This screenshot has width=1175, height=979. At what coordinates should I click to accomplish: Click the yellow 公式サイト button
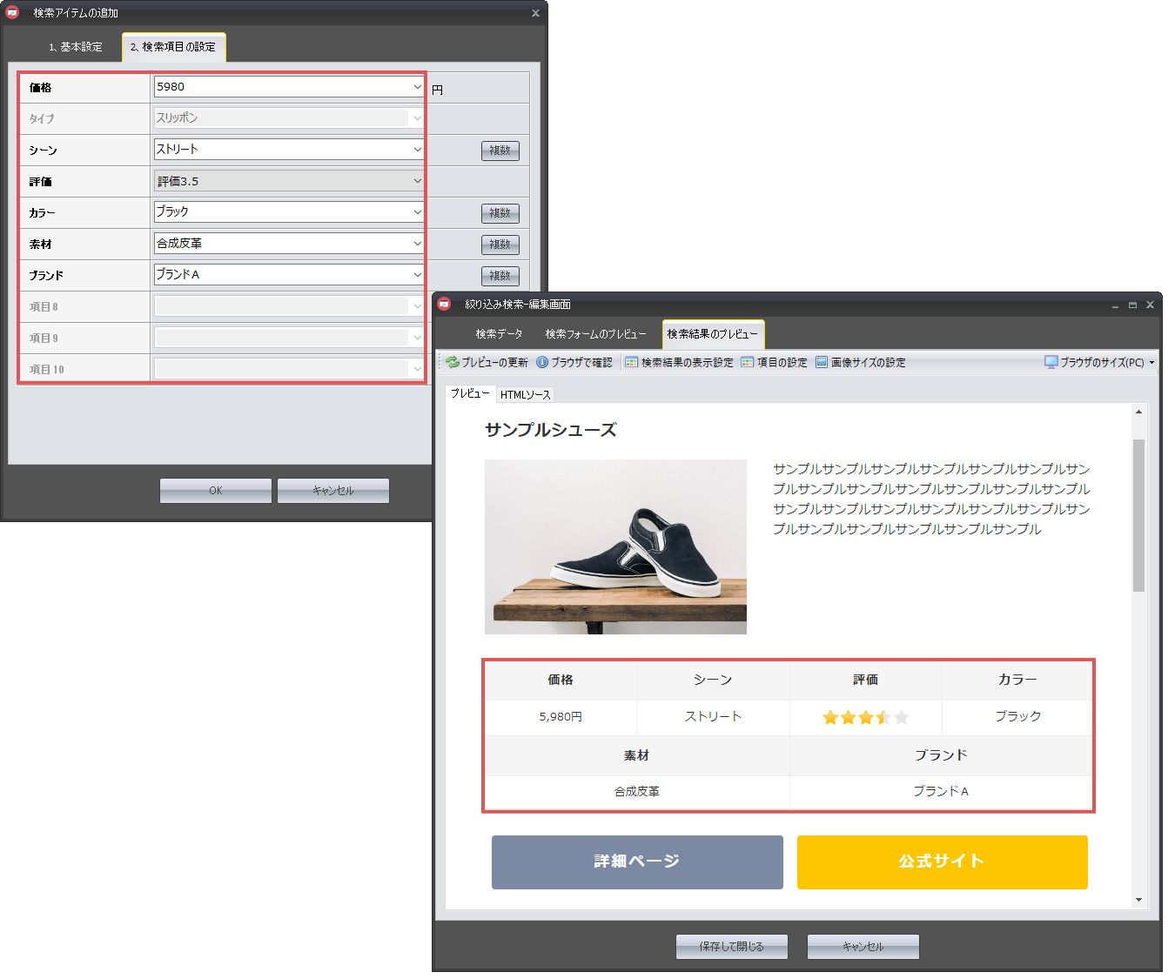tap(942, 862)
